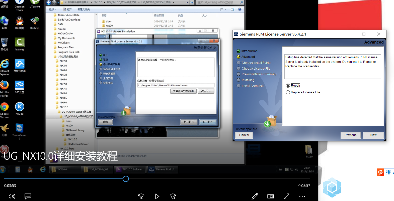Viewport: 394px width, 201px height.
Task: Select the nx100 folder in file list
Action: pyautogui.click(x=107, y=26)
